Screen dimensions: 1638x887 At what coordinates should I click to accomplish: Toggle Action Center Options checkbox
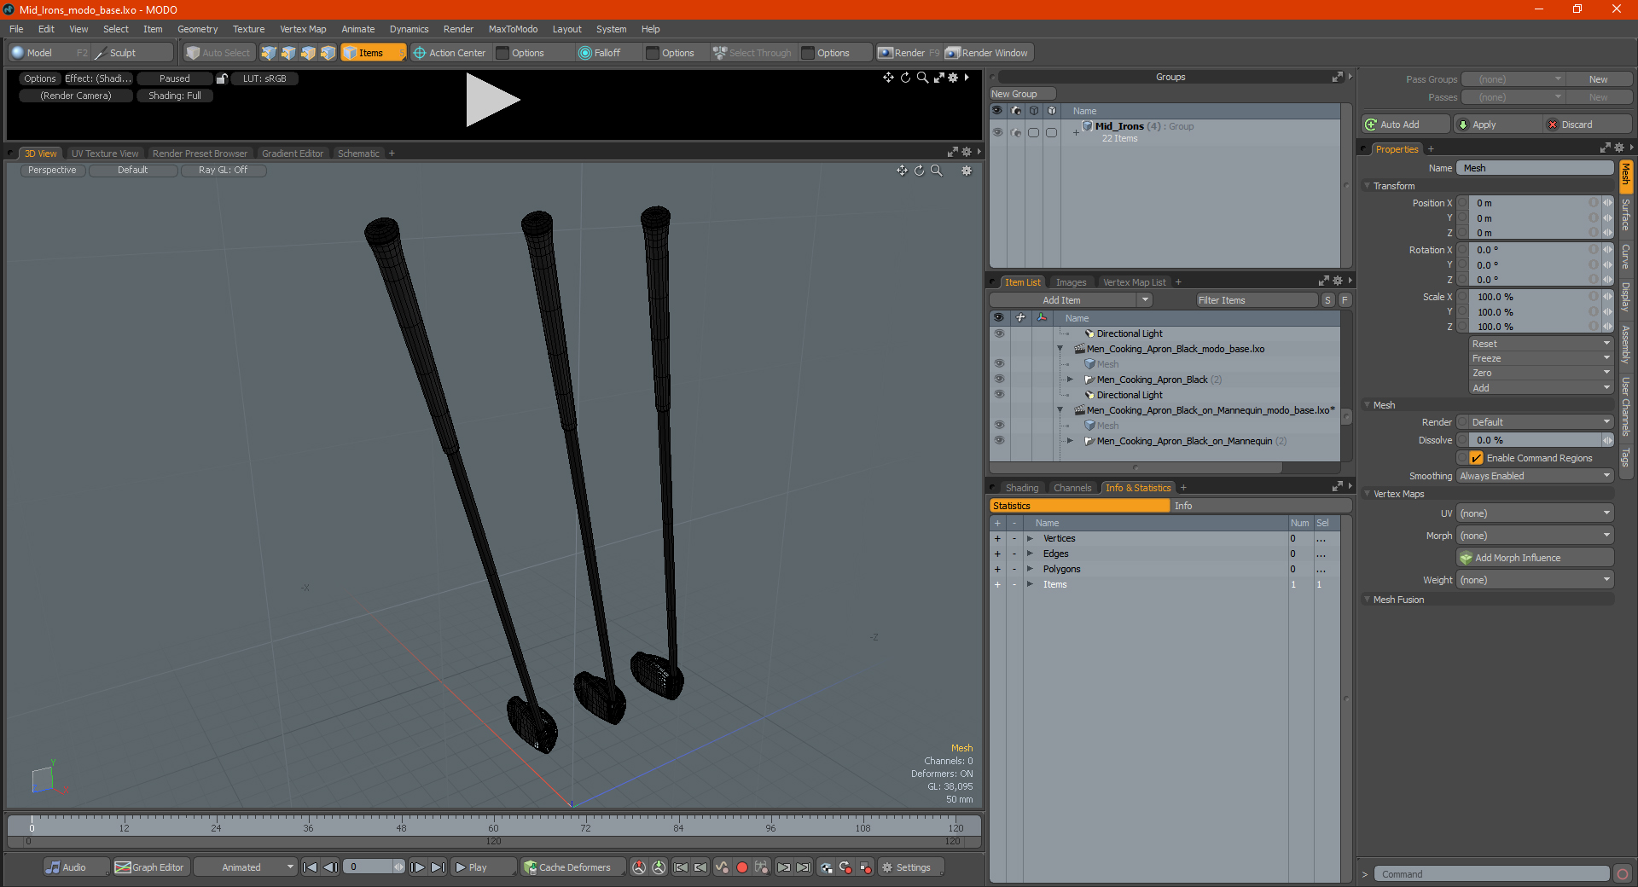point(503,53)
